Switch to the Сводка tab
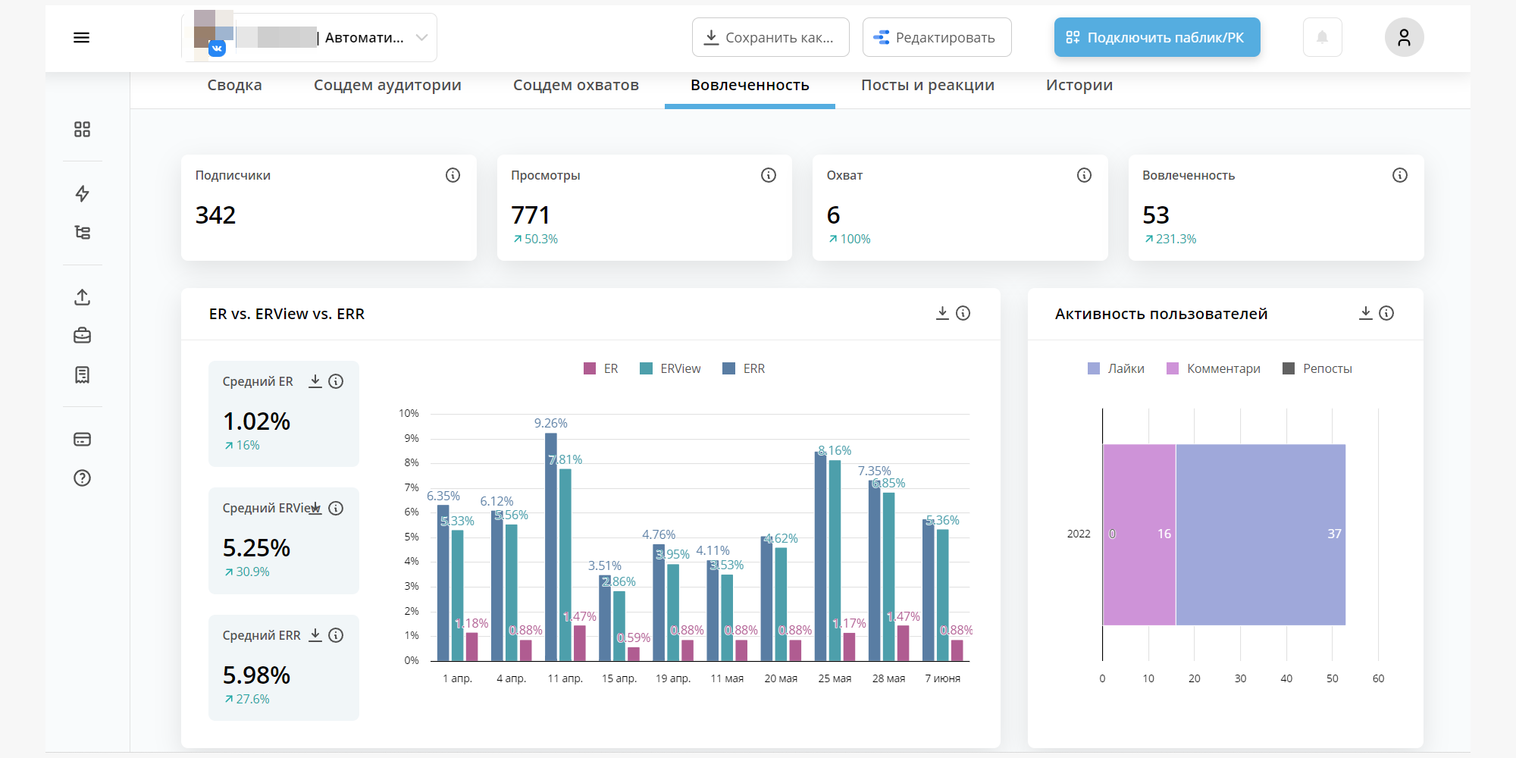The image size is (1516, 758). 235,85
